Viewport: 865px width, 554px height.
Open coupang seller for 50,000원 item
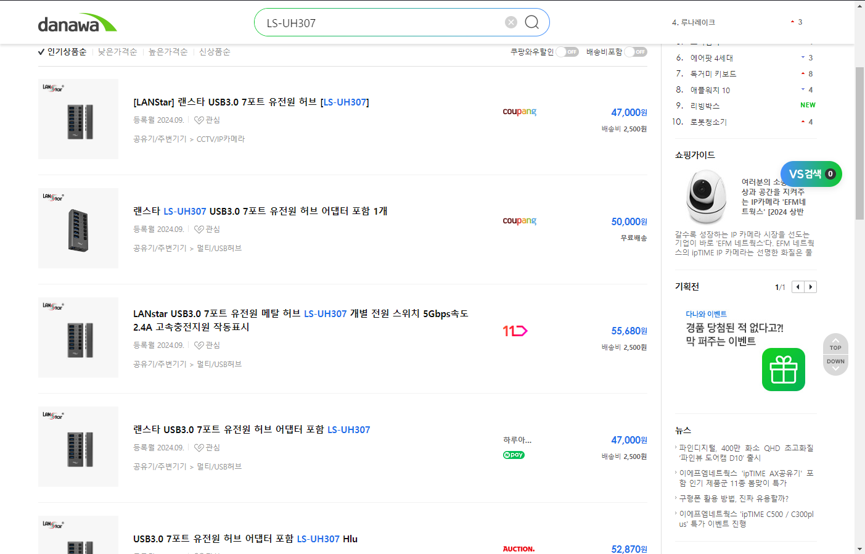[519, 221]
